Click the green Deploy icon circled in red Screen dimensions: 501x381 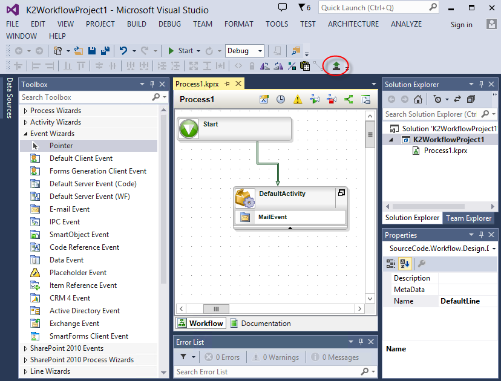pos(336,66)
